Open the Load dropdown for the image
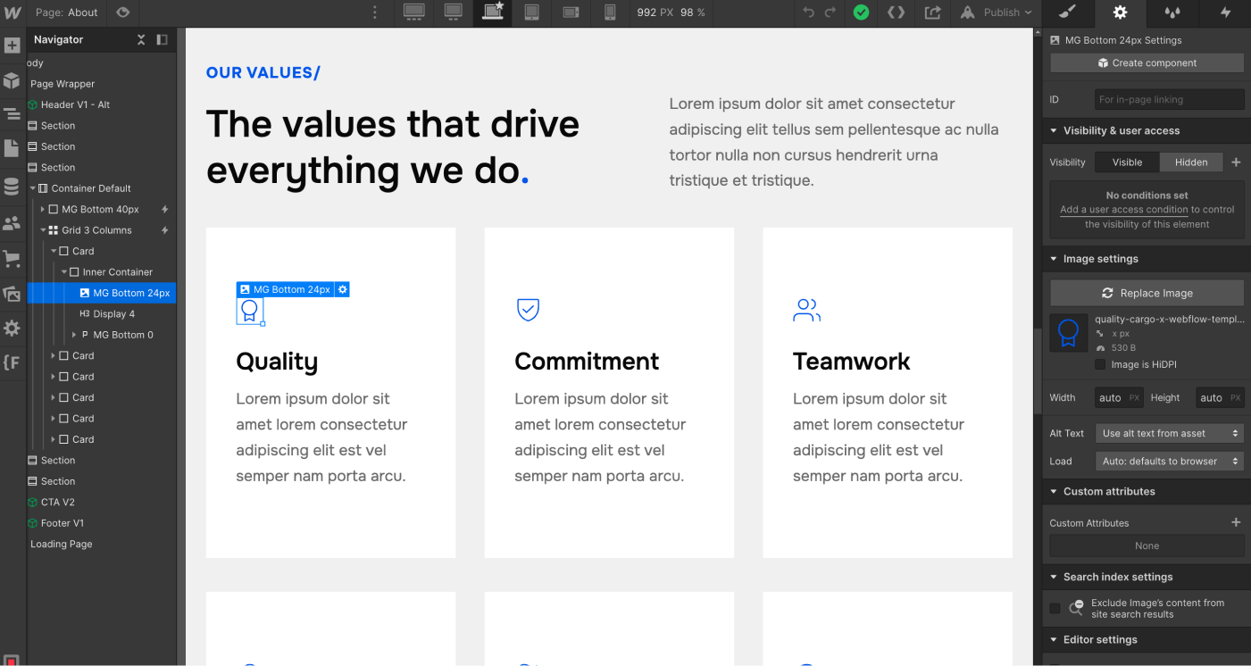1251x666 pixels. (1169, 461)
